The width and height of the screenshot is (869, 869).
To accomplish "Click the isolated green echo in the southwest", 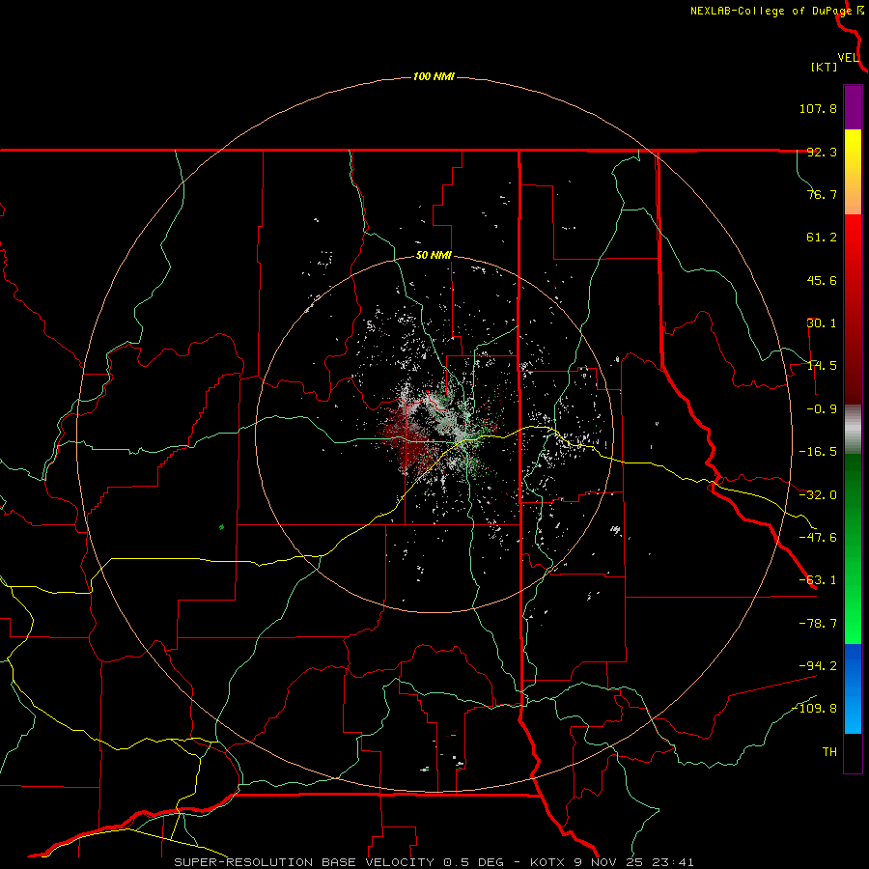I will point(222,527).
